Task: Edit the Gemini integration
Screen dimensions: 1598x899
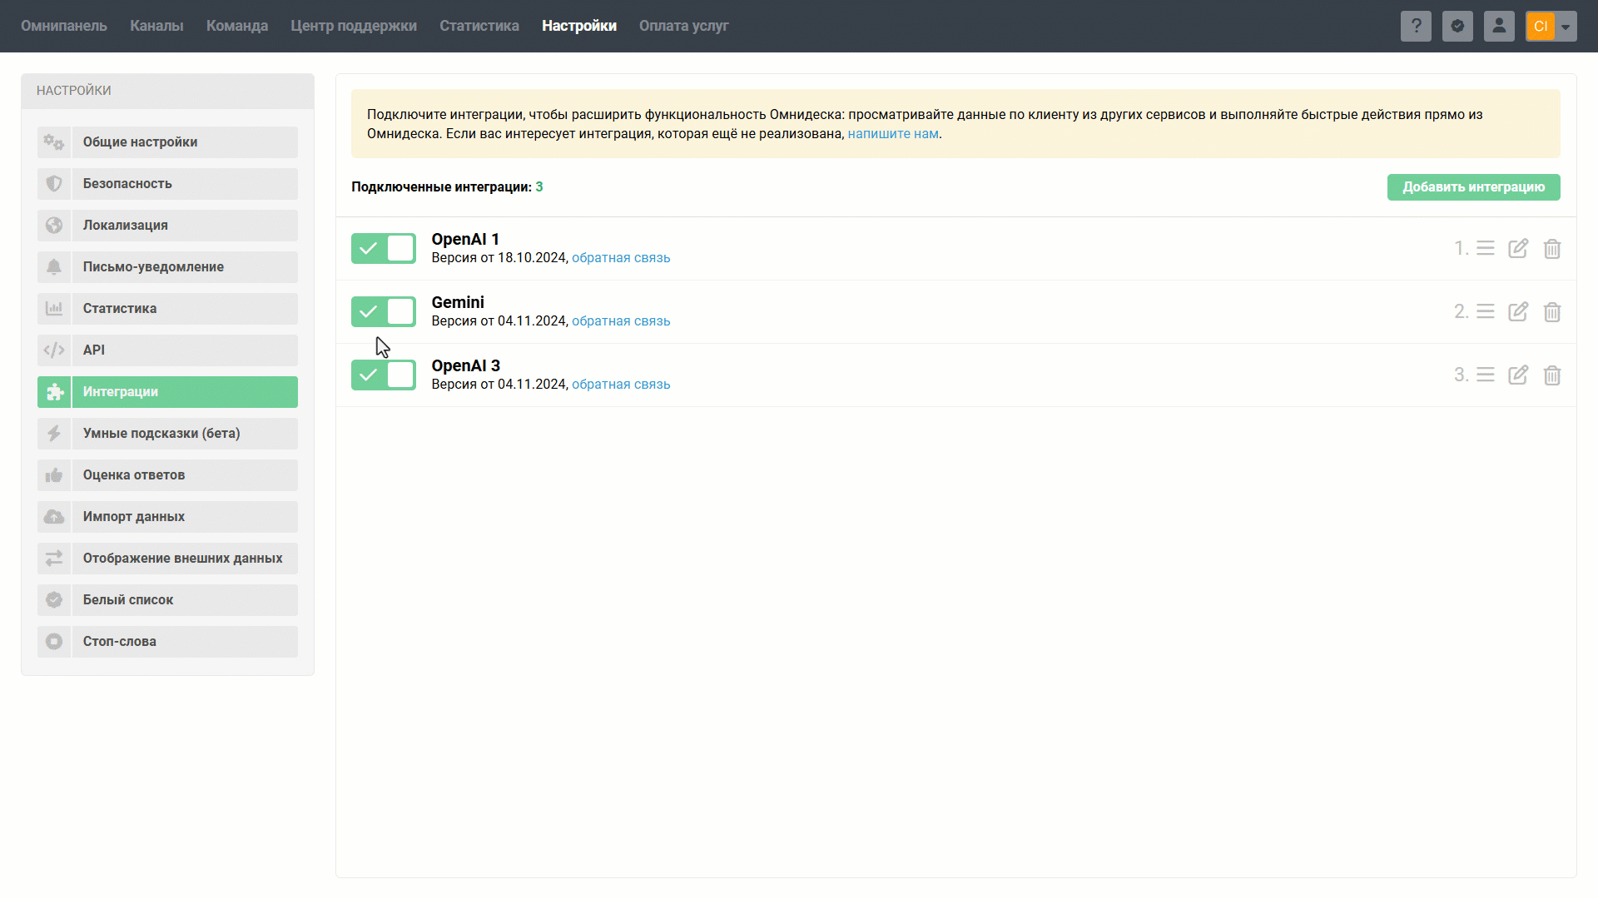Action: coord(1518,312)
